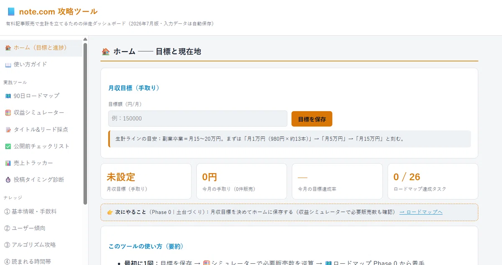This screenshot has height=265, width=502.
Task: Click the 月収目標（手取り） section heading
Action: [134, 88]
